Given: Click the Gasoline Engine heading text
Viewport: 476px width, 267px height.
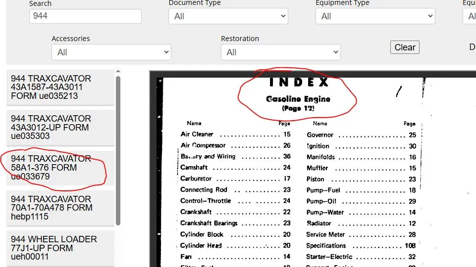Looking at the screenshot, I should pos(298,99).
